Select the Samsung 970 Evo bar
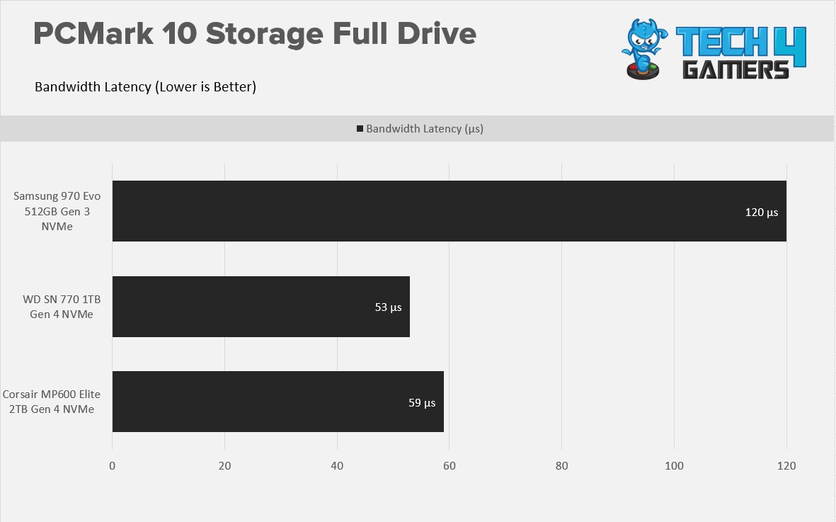This screenshot has width=836, height=522. [x=450, y=211]
